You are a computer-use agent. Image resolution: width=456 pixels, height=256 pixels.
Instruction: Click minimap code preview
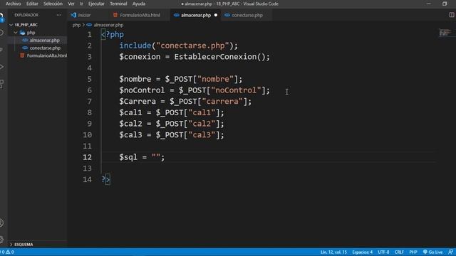tap(445, 33)
